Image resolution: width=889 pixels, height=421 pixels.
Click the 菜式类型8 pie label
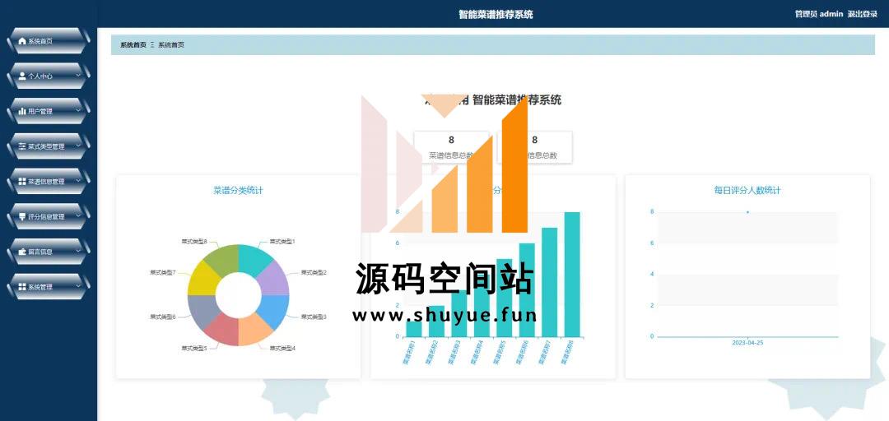pyautogui.click(x=194, y=242)
